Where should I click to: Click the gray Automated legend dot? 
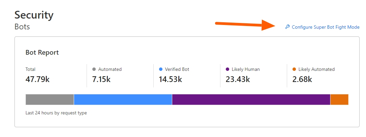pos(94,69)
